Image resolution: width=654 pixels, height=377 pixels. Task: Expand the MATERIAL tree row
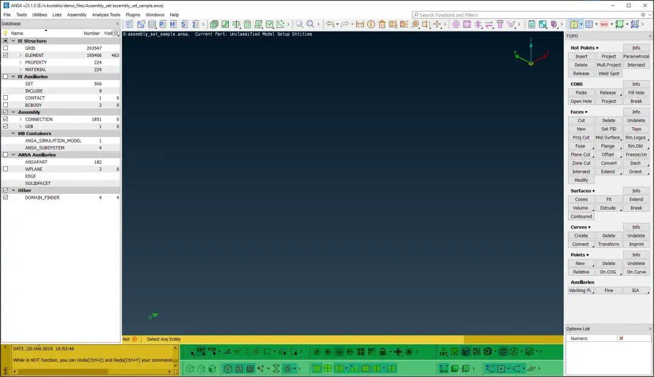coord(21,69)
